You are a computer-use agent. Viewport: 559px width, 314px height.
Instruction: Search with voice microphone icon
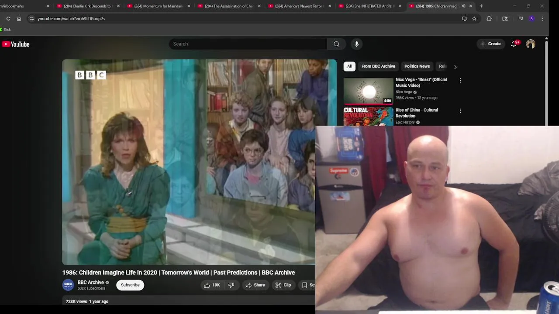(x=356, y=44)
